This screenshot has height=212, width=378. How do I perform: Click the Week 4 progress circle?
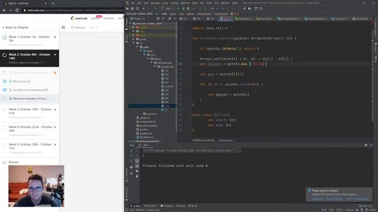[4, 127]
